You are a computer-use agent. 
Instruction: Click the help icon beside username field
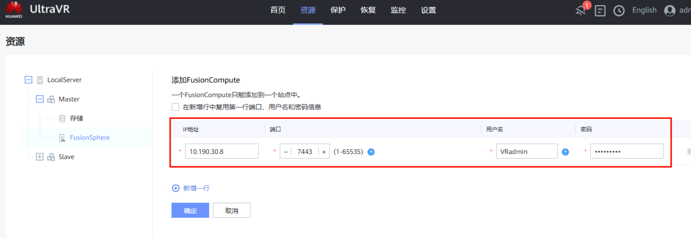[565, 152]
